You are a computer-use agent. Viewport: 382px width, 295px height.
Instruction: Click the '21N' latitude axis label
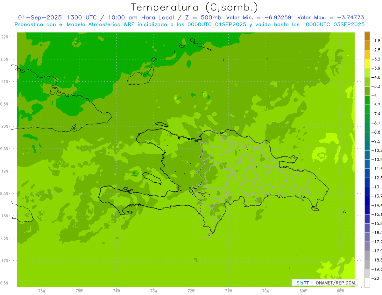[5, 82]
